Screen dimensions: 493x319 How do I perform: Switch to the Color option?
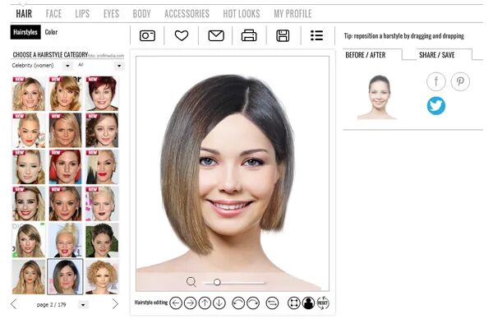[x=51, y=32]
